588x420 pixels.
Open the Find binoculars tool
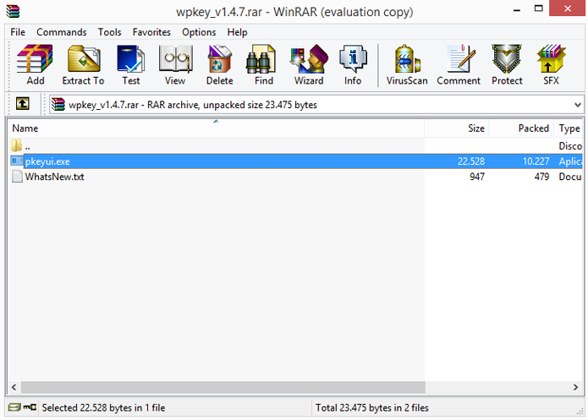[x=264, y=65]
